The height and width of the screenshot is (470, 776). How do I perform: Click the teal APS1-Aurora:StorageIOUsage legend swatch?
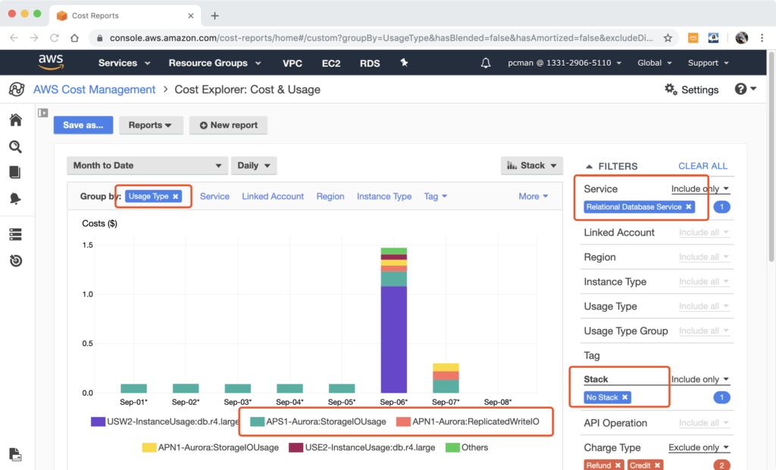point(258,422)
